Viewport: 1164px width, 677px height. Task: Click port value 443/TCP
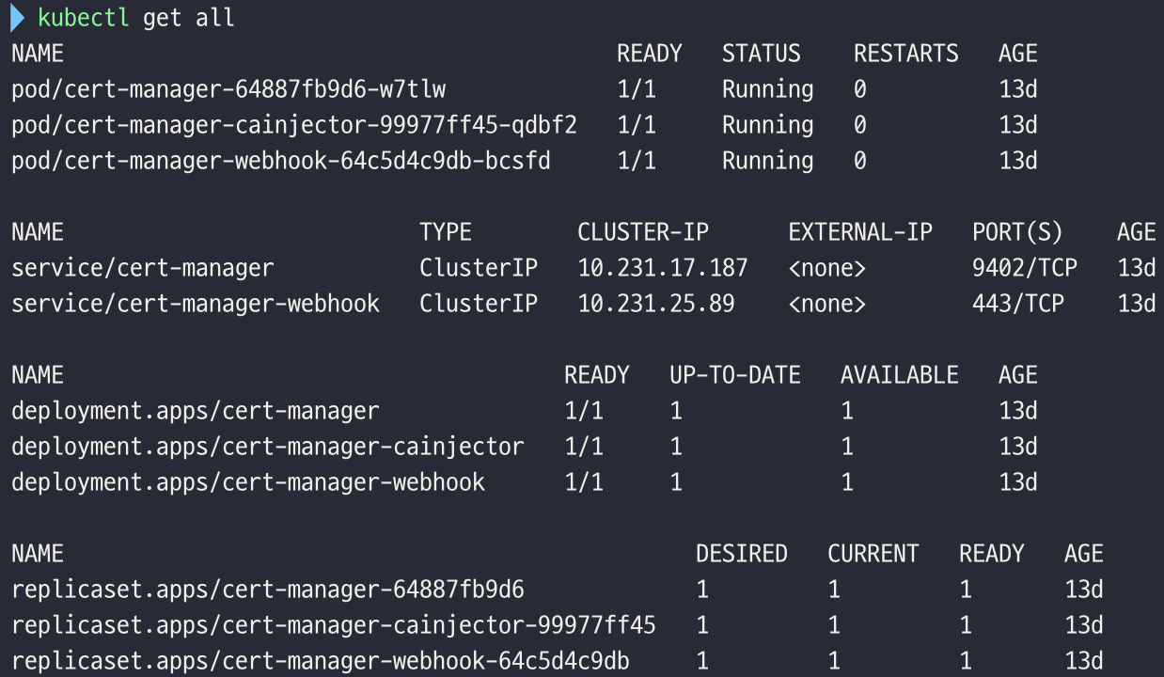pos(1017,304)
